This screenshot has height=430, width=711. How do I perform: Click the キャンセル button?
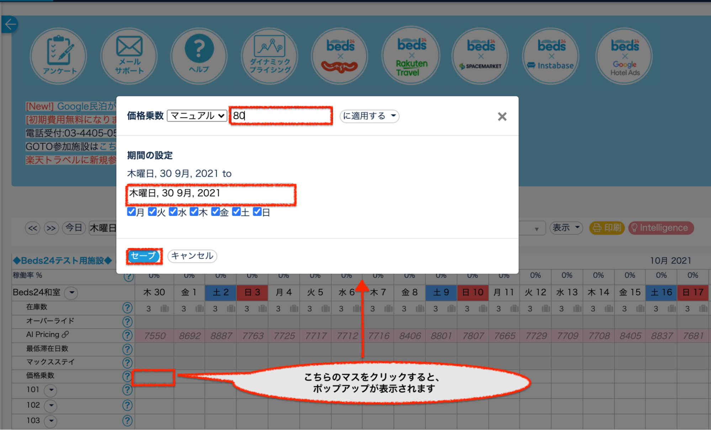point(192,256)
